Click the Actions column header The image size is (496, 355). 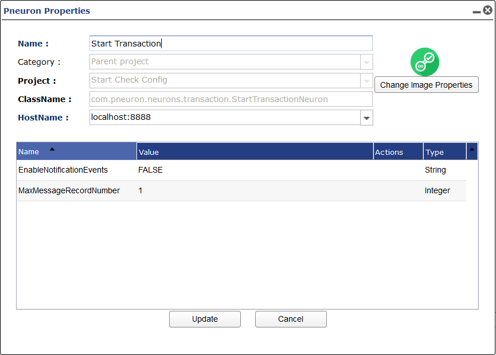pos(399,151)
